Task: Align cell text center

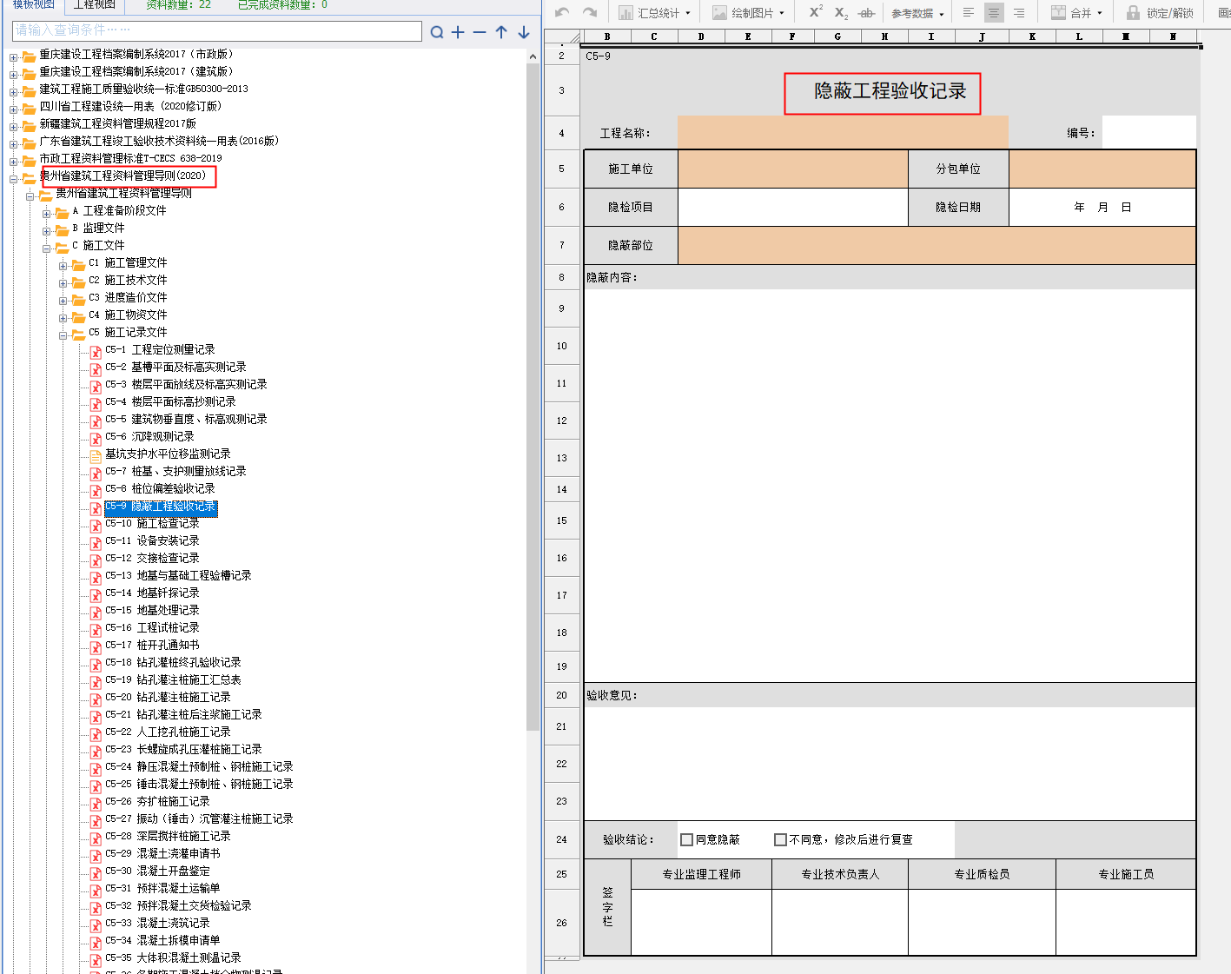Action: tap(994, 12)
